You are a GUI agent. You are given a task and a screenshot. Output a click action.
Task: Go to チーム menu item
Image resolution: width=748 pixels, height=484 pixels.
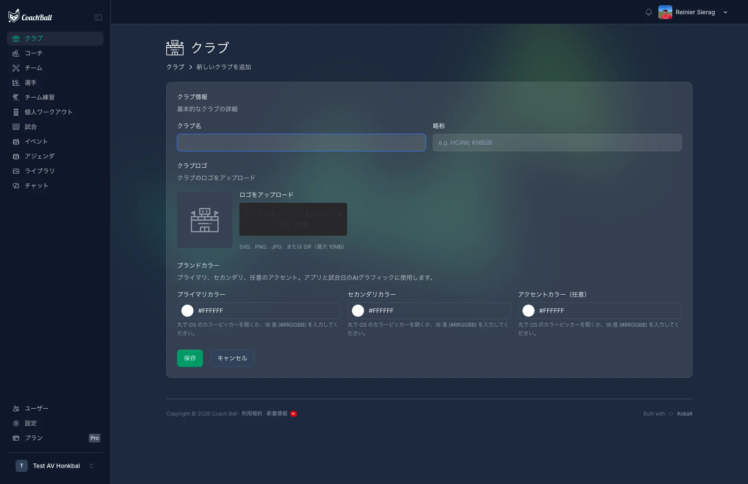pos(55,68)
